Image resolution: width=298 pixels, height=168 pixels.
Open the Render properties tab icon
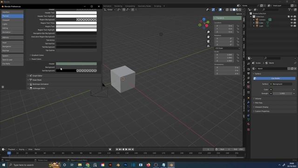tap(248, 69)
